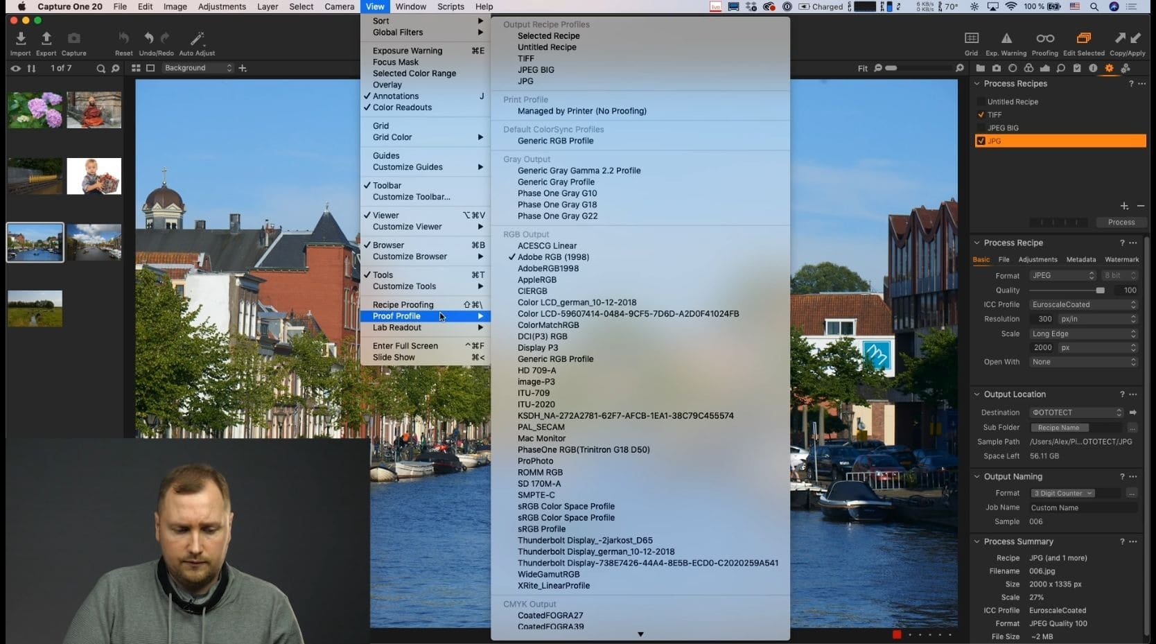Add a new process recipe
Image resolution: width=1156 pixels, height=644 pixels.
coord(1124,207)
